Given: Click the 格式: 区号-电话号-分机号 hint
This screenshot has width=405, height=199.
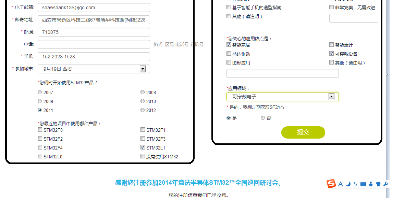Looking at the screenshot, I should [179, 44].
